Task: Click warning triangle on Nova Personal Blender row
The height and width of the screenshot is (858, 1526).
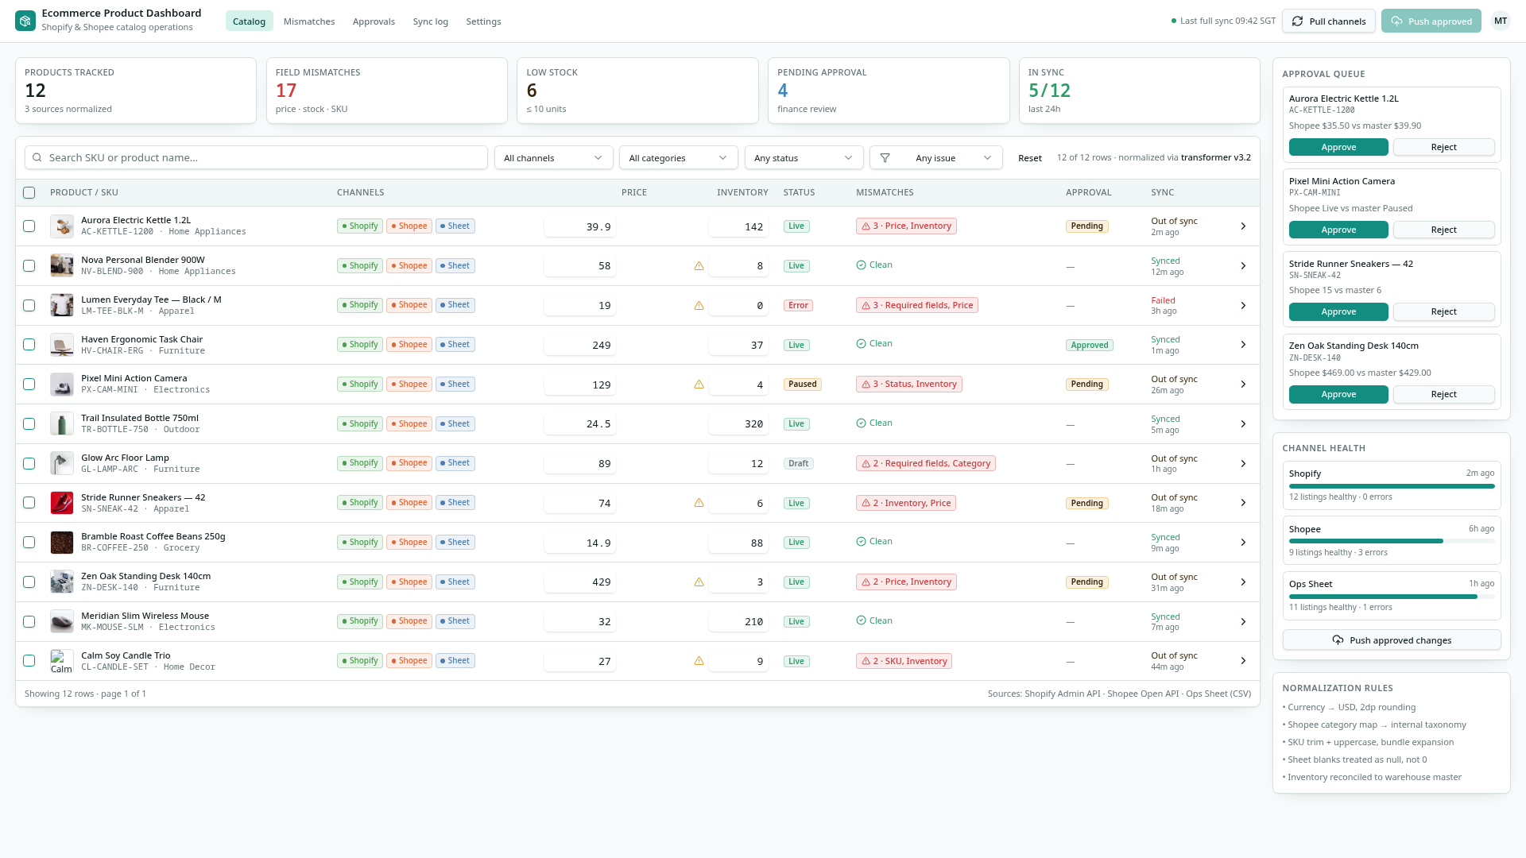Action: [699, 266]
